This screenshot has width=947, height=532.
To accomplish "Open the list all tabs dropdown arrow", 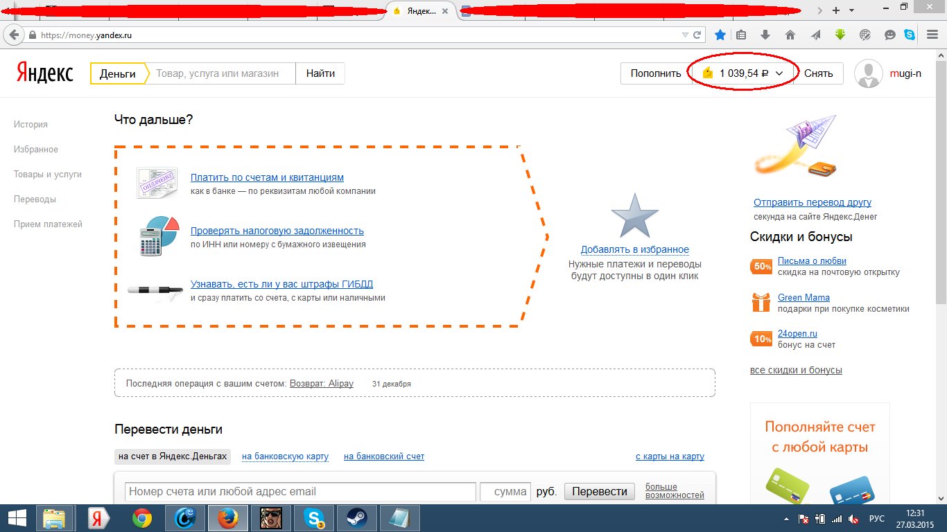I will 852,10.
